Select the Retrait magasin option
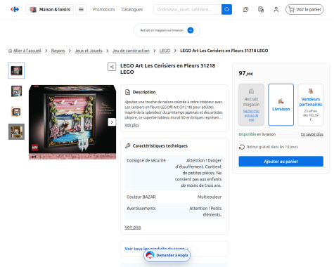334x267 pixels. pos(251,105)
